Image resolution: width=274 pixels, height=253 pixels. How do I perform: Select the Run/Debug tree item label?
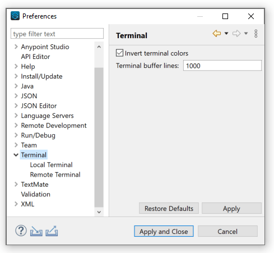[38, 135]
